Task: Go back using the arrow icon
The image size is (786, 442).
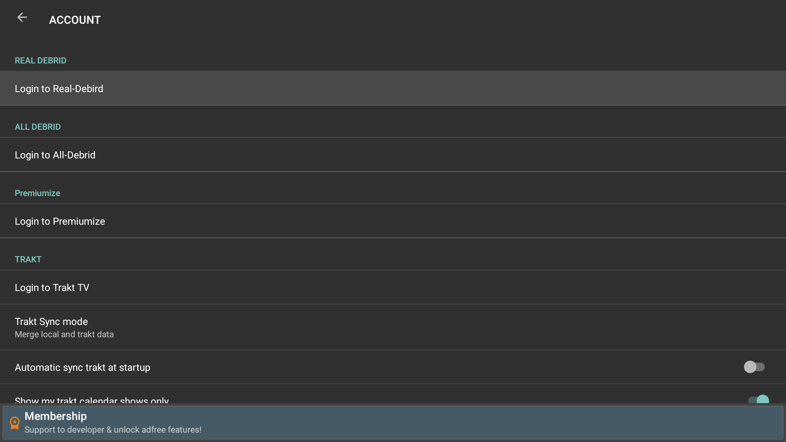Action: pos(22,17)
